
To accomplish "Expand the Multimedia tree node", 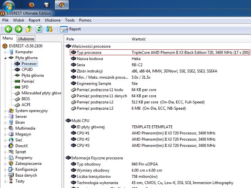I will (x=5, y=128).
